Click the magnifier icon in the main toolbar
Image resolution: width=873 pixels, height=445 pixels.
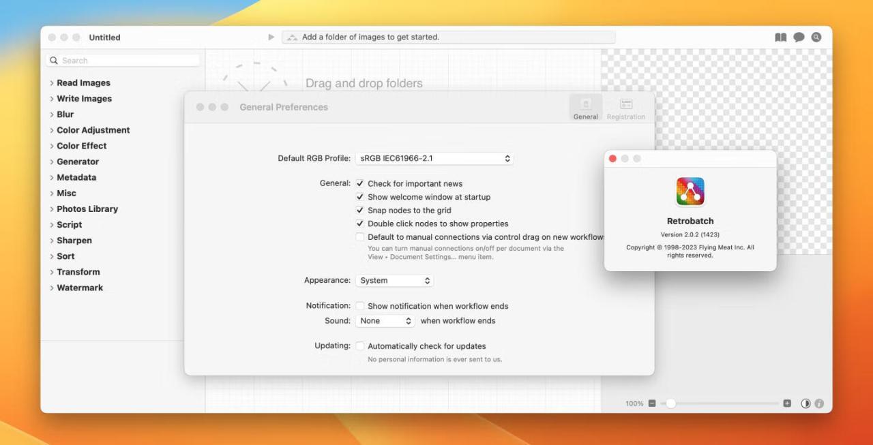816,37
